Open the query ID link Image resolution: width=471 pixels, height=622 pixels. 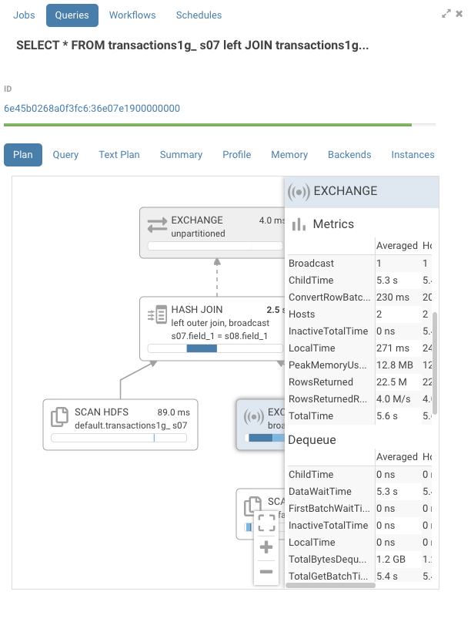click(92, 109)
